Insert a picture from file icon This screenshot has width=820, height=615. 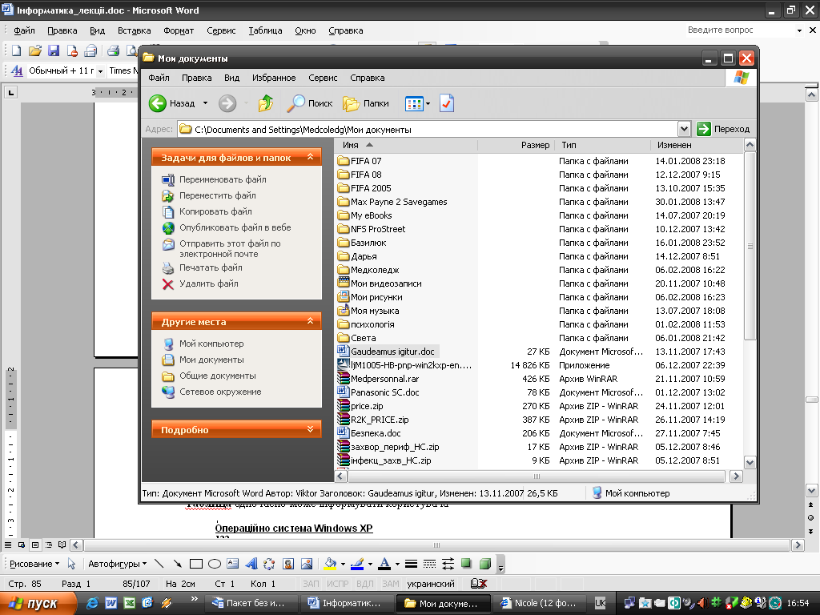coord(307,564)
